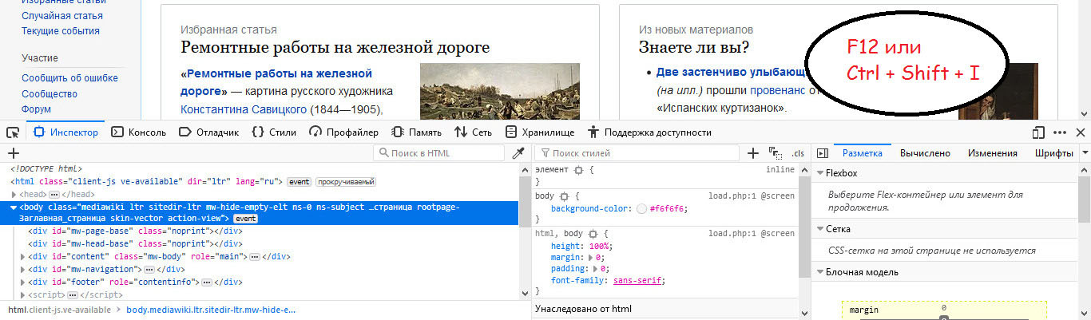Click the sans-serif font-family value

tap(639, 281)
